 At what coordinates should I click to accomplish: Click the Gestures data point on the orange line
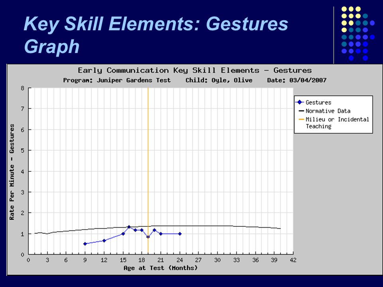148,237
